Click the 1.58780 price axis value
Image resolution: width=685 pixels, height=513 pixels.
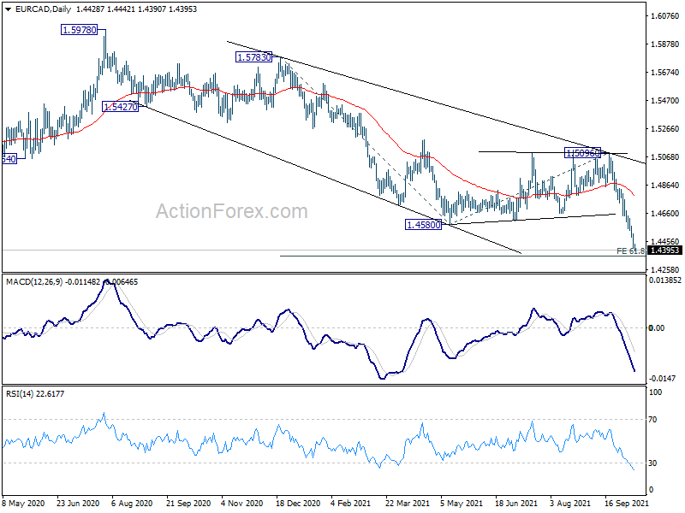pos(665,44)
